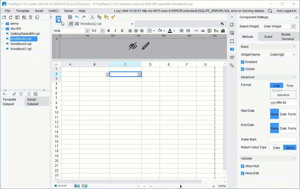
Task: Click the merge cells icon
Action: (182, 31)
